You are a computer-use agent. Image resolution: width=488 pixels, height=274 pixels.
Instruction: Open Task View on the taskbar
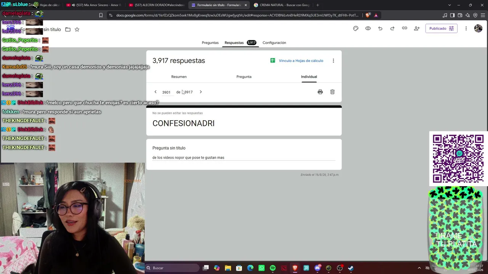coord(206,268)
